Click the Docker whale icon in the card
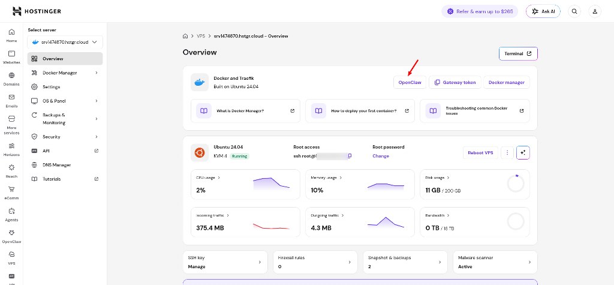The image size is (614, 285). click(x=200, y=82)
